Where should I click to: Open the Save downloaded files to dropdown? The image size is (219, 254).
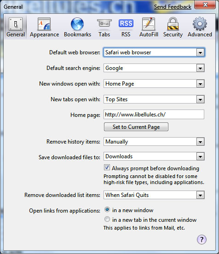pyautogui.click(x=154, y=156)
